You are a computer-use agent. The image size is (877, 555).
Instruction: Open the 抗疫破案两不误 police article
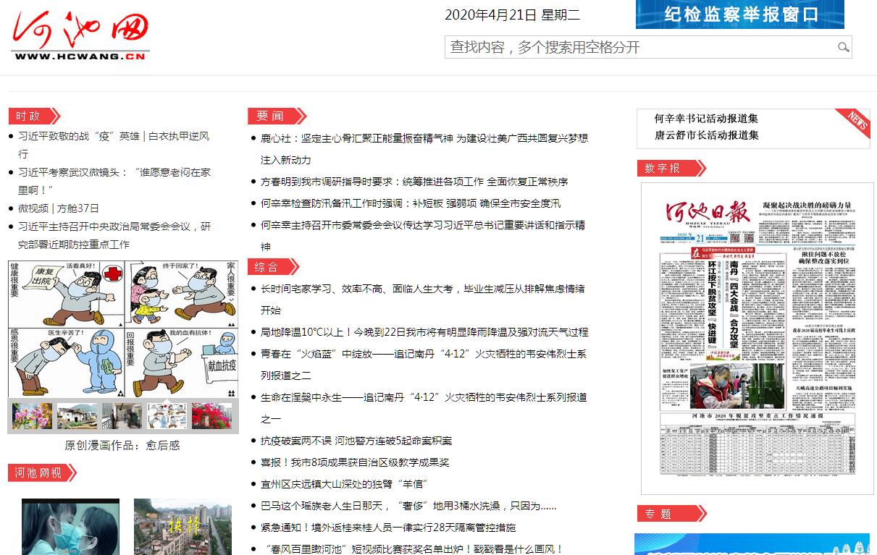[x=356, y=441]
